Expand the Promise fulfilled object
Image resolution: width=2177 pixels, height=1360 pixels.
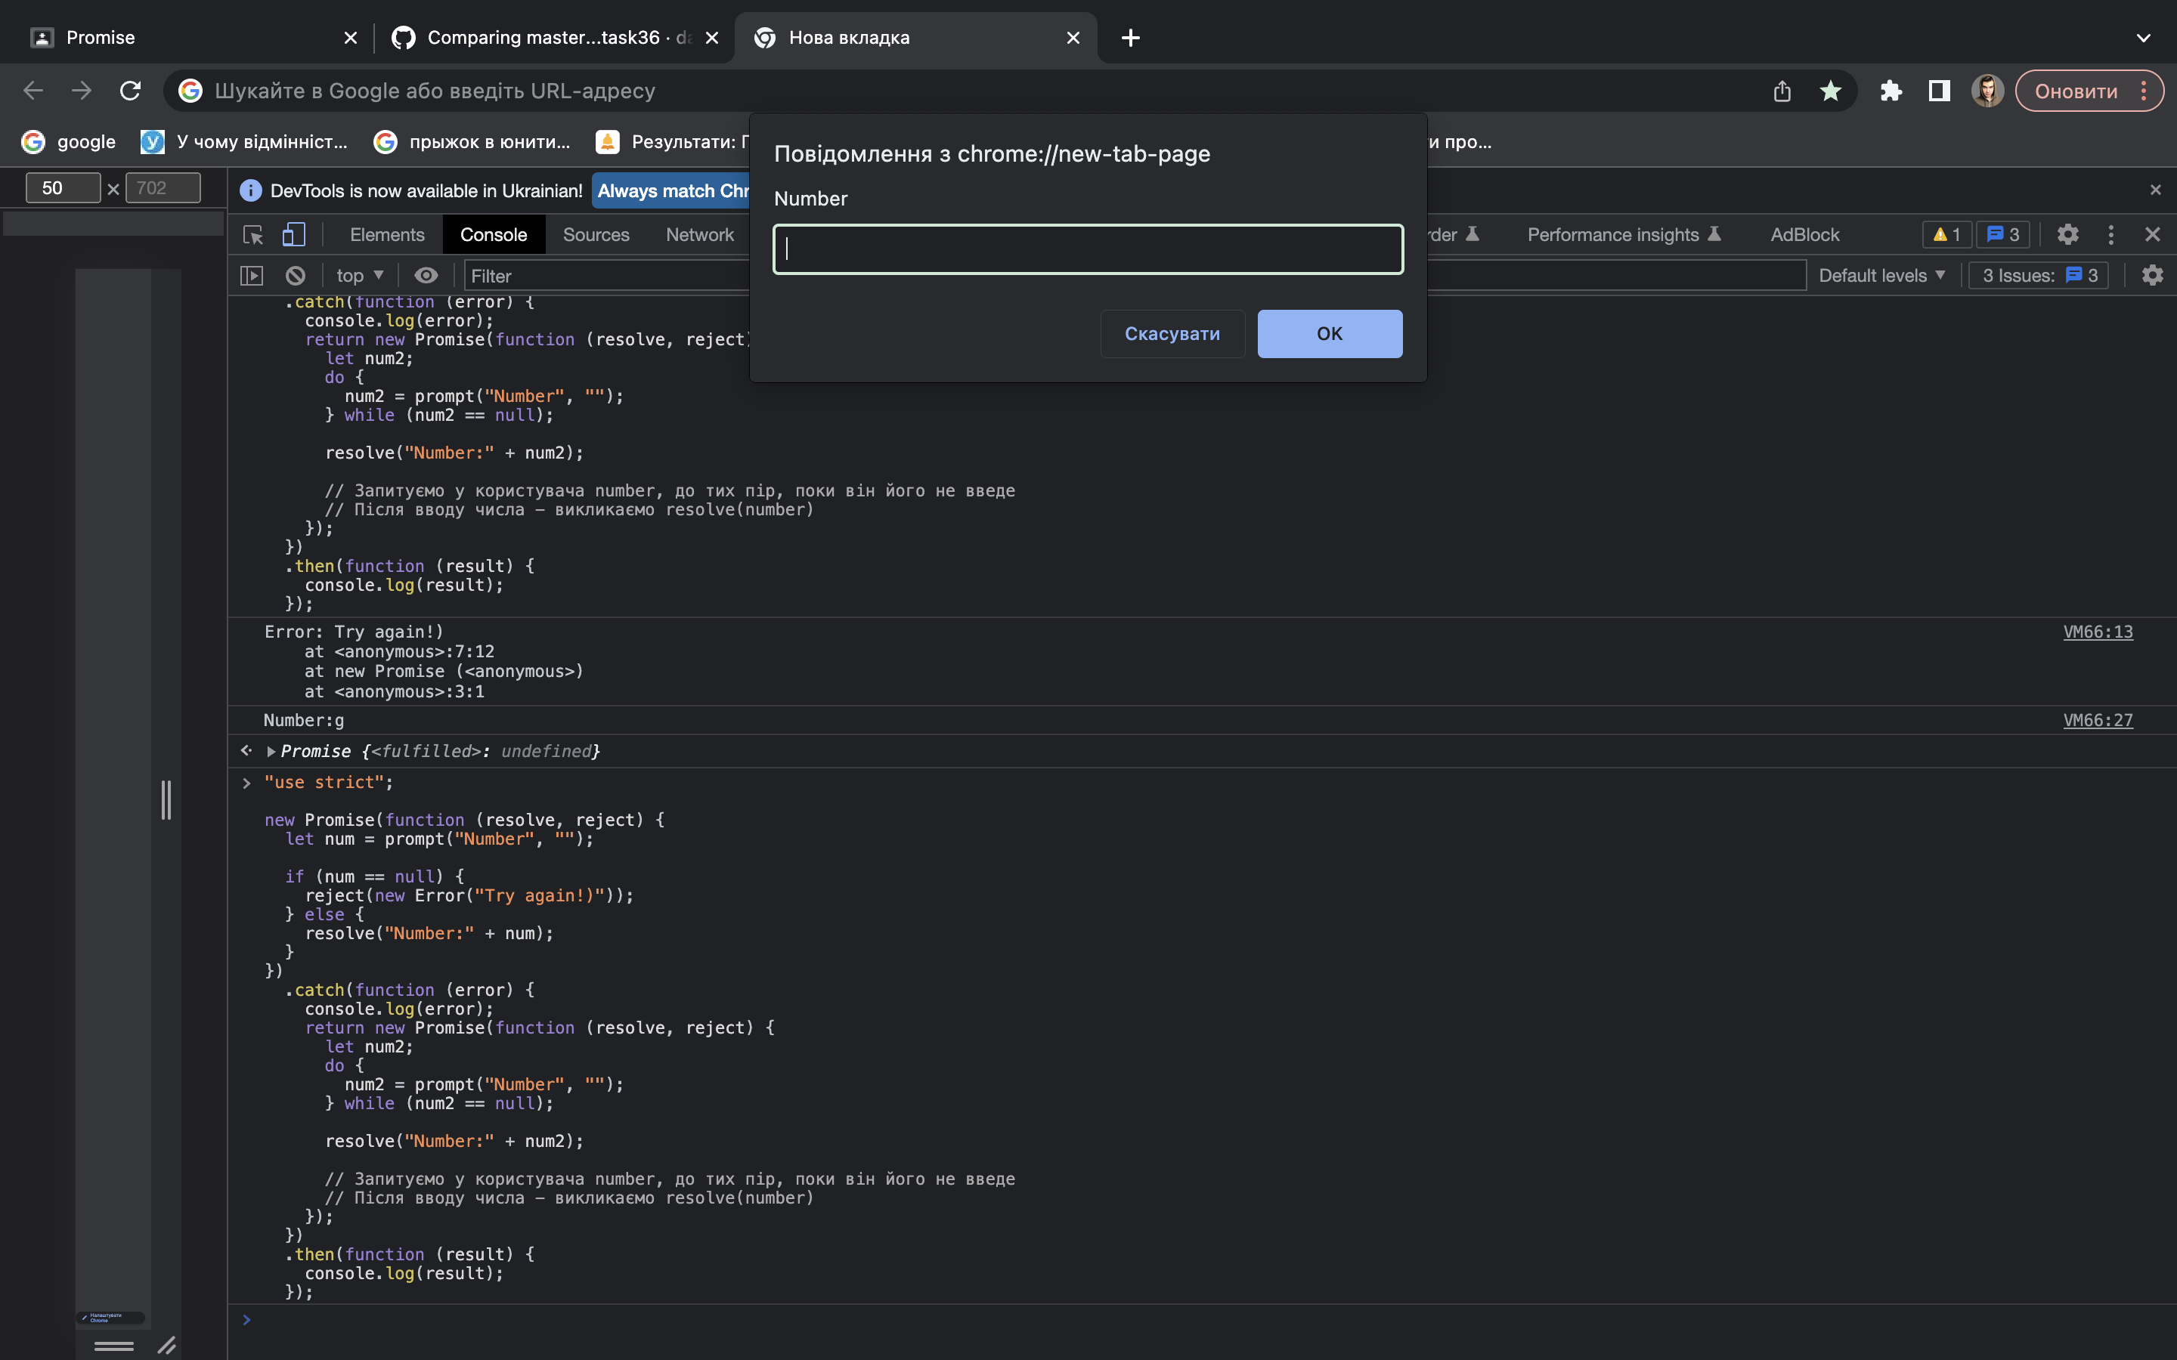[x=271, y=751]
